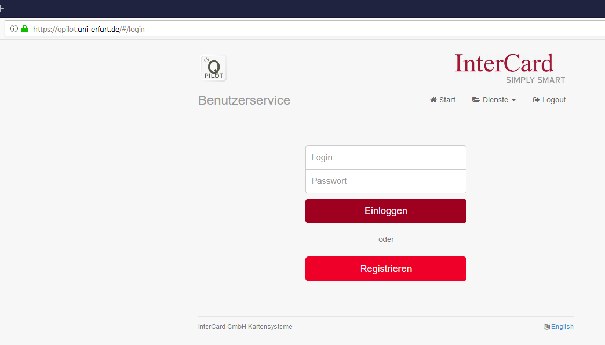Focus the Login input field
Screen dimensions: 605x345
[x=385, y=158]
